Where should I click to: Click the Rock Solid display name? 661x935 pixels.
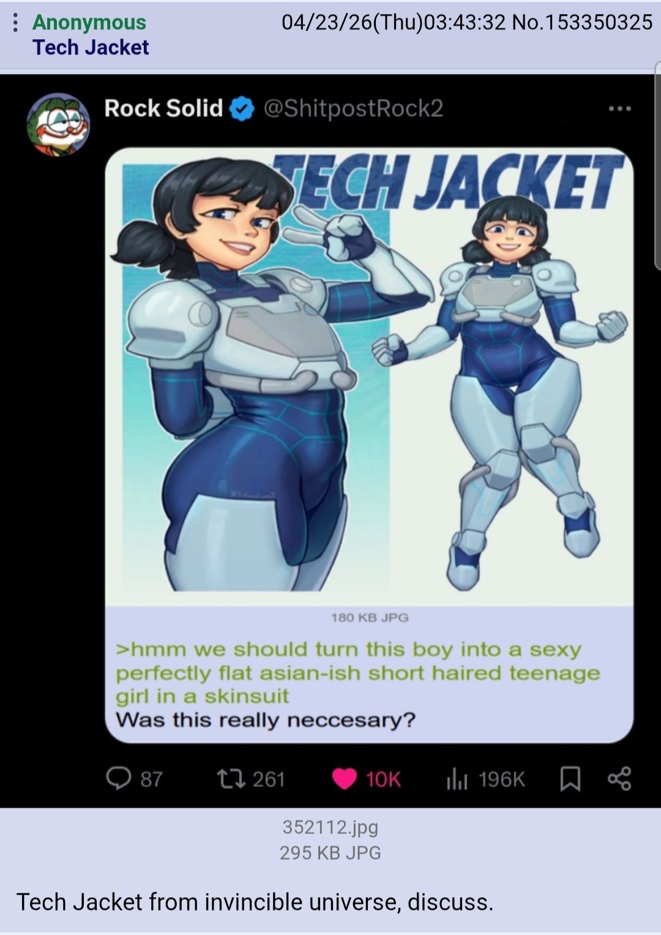[163, 108]
